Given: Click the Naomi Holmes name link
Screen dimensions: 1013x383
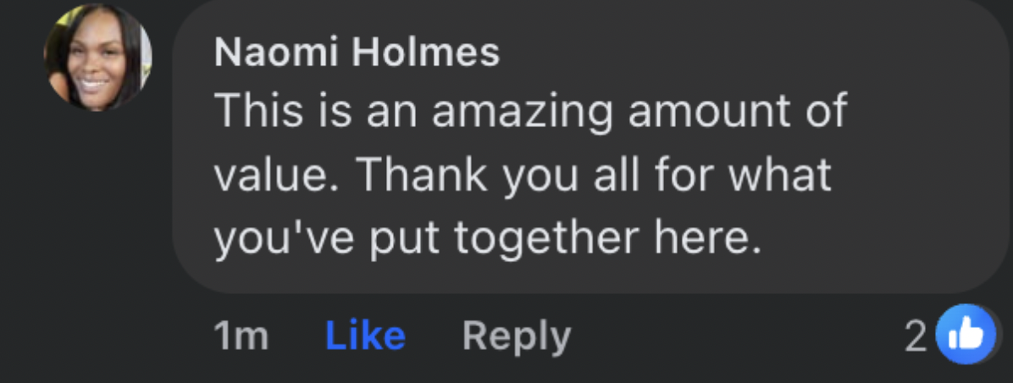Looking at the screenshot, I should coord(357,53).
